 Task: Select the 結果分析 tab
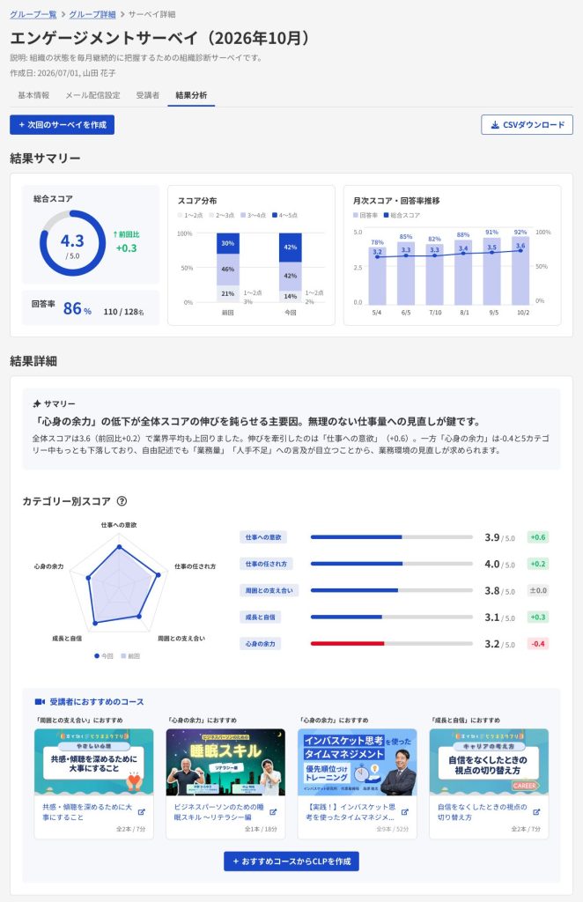pos(191,95)
